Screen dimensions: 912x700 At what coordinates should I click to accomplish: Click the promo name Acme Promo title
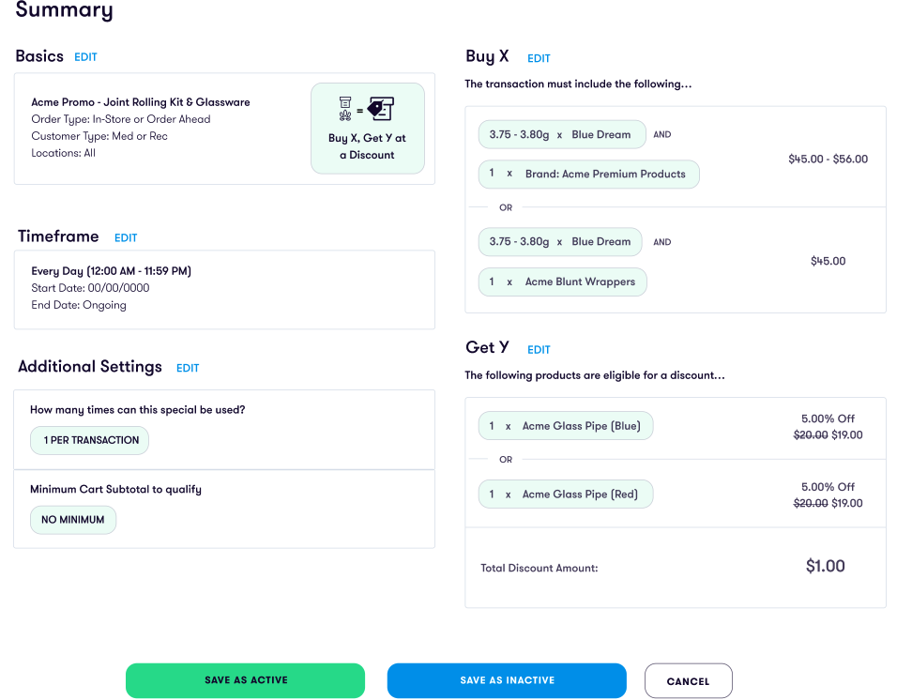pos(141,102)
